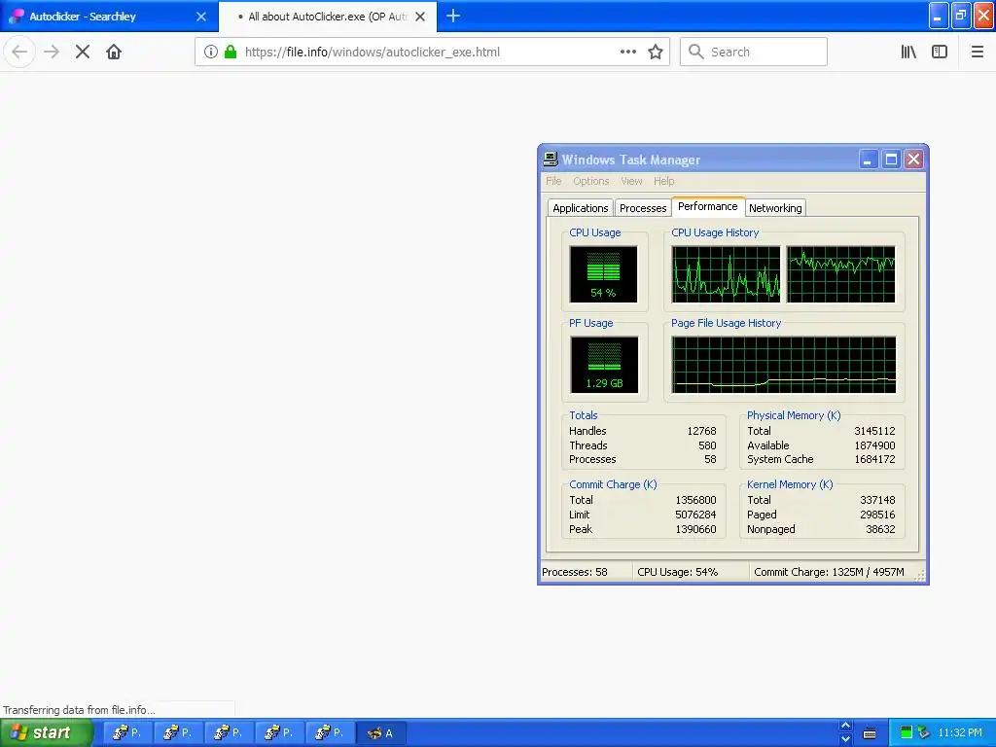Click the green CPU meter tray icon
This screenshot has height=747, width=996.
907,733
